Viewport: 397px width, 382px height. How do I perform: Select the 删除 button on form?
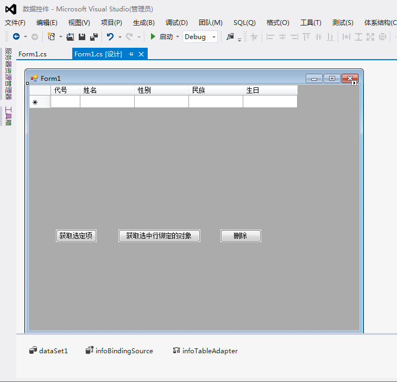(x=241, y=236)
